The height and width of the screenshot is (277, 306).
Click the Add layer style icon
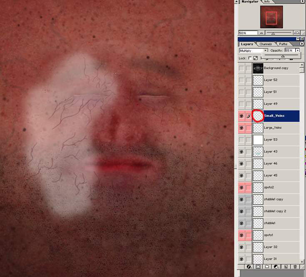(249, 266)
